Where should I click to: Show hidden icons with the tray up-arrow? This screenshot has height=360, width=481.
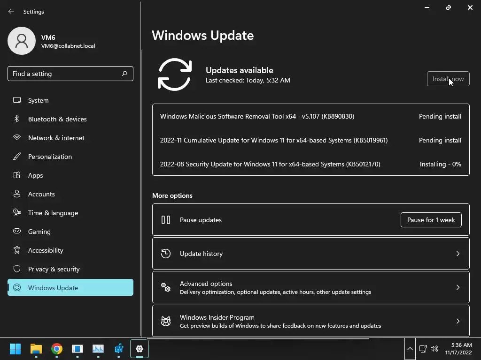[x=410, y=349]
